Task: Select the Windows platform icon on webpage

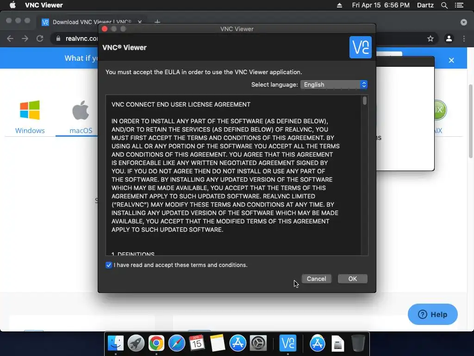Action: click(x=30, y=110)
